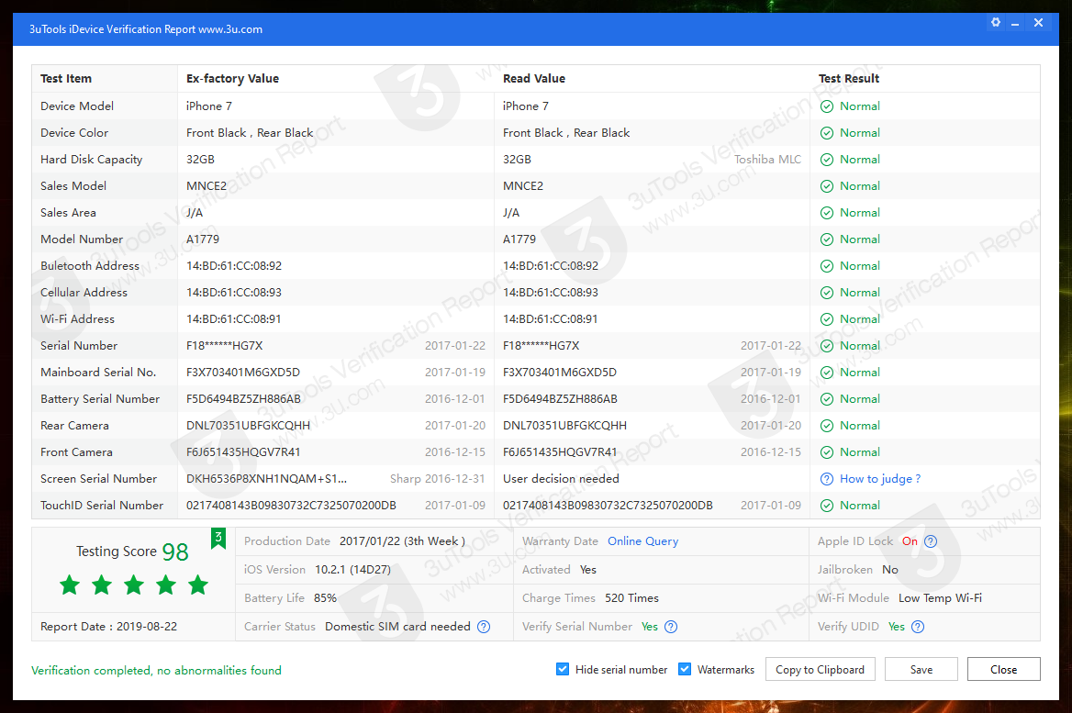Select the Toshiba MLC label
Viewport: 1072px width, 713px height.
point(767,160)
